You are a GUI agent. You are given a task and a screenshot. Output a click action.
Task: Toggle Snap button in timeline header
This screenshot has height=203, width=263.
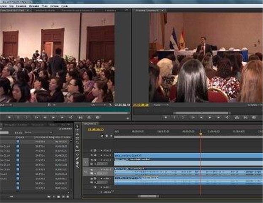[x=102, y=136]
